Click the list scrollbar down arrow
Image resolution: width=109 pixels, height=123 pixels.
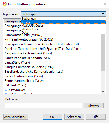pyautogui.click(x=103, y=92)
